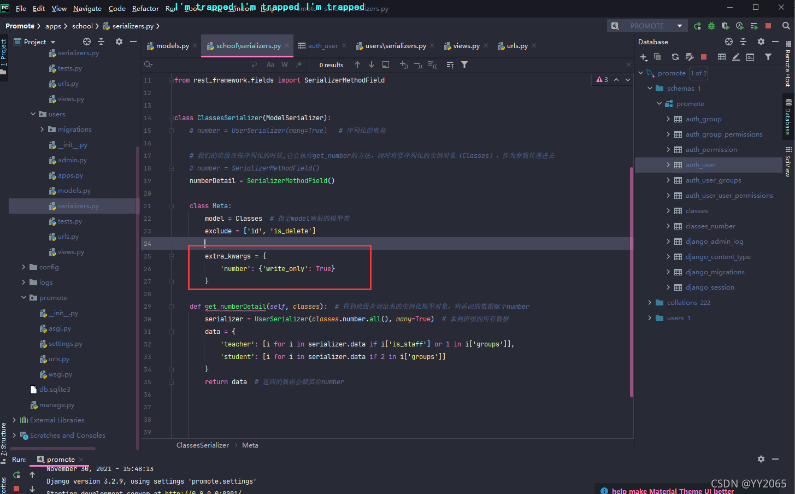Locate the opened file in Project panel
Image resolution: width=795 pixels, height=494 pixels.
(x=87, y=42)
